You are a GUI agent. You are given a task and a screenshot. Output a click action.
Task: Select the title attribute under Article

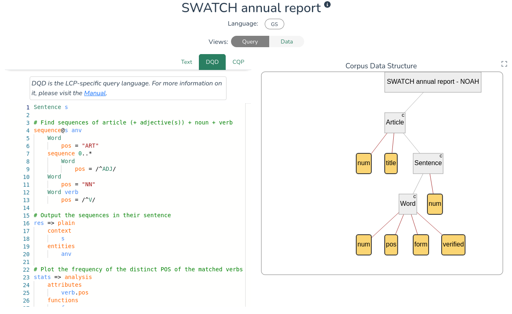391,163
